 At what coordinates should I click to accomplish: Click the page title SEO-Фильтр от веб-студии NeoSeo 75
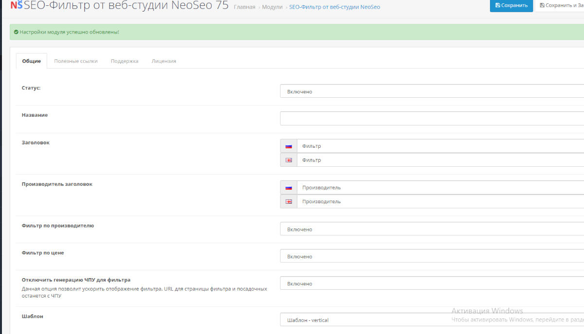126,6
